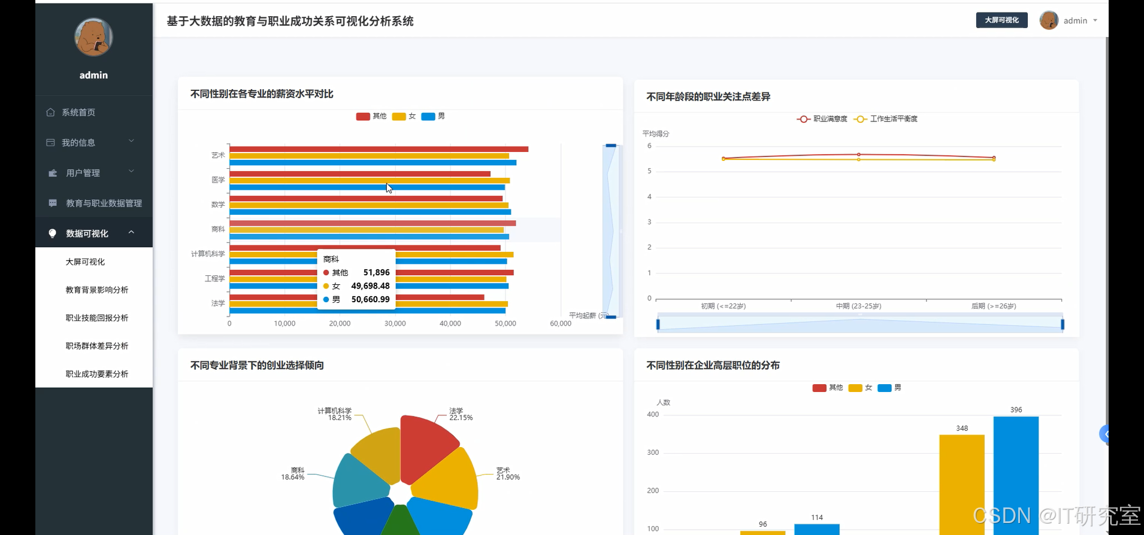Click the 教育与职业数据管理 sidebar label

(x=104, y=203)
